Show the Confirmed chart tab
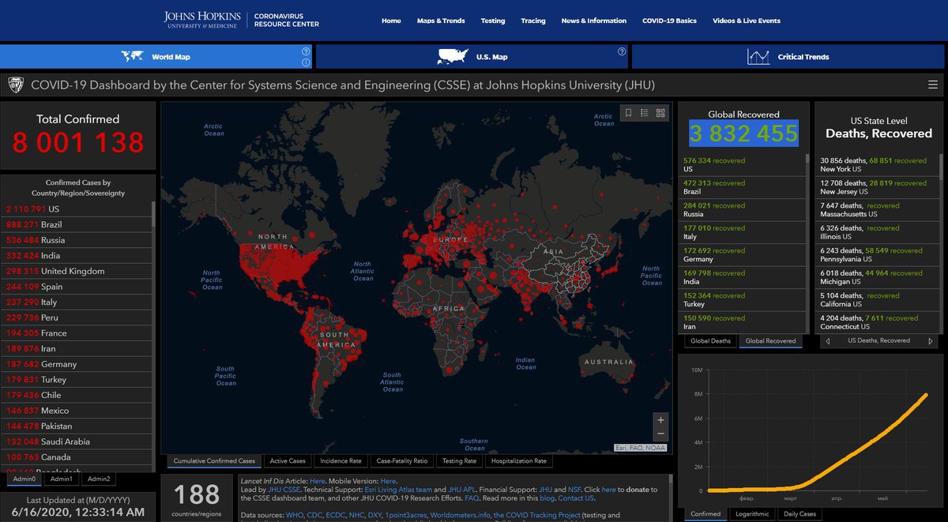 coord(705,514)
